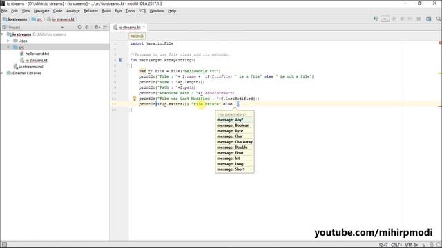Click the Make Project build icon
Screen dimensions: 442x248
pos(376,19)
